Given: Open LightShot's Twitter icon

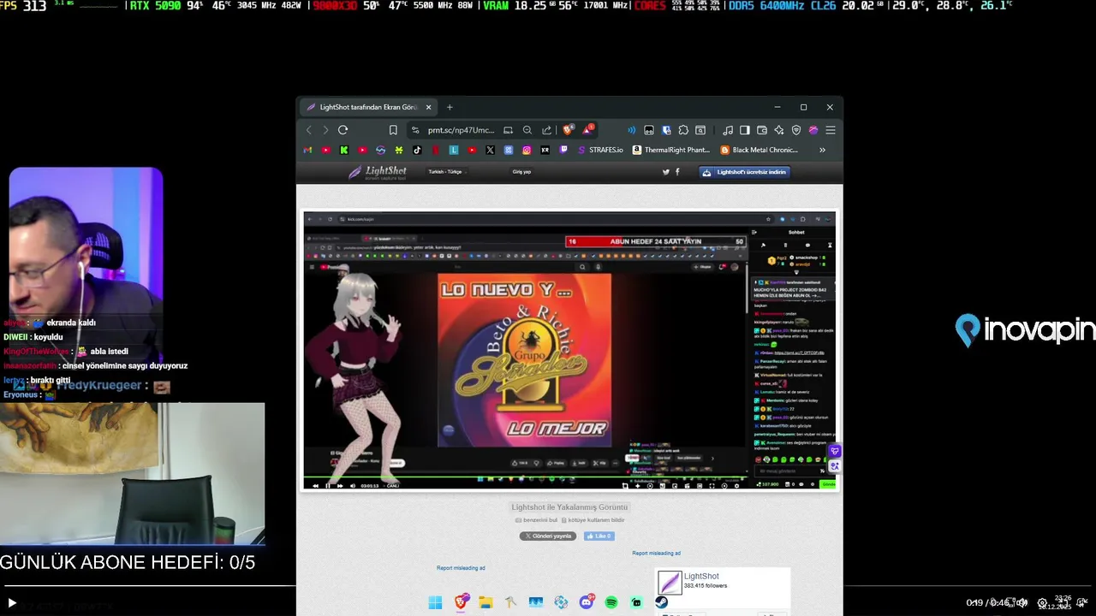Looking at the screenshot, I should [x=666, y=172].
